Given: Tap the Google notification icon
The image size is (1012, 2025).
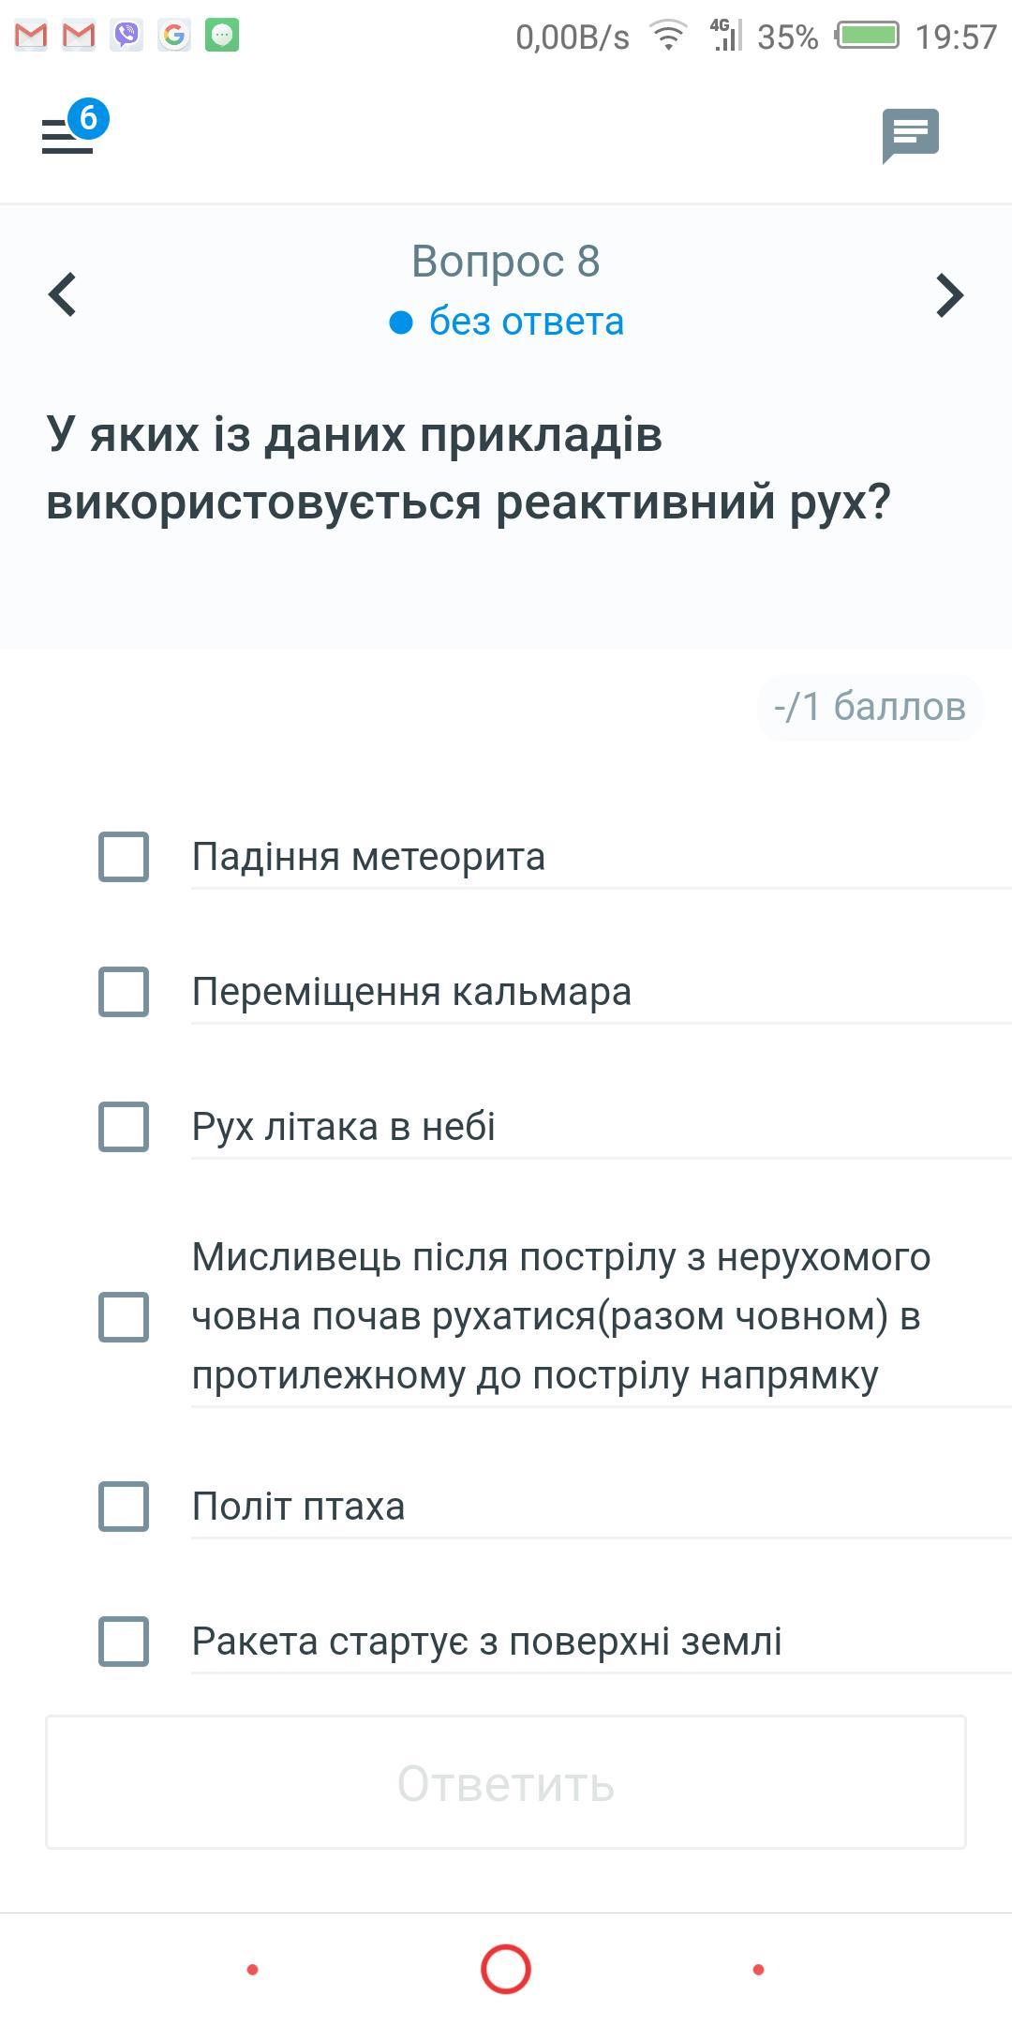Looking at the screenshot, I should [x=174, y=36].
